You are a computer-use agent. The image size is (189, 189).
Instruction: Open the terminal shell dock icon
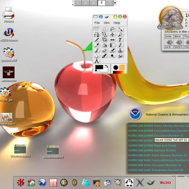click(x=96, y=183)
